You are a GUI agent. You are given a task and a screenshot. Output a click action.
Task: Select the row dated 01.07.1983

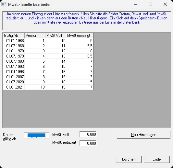click(x=48, y=61)
